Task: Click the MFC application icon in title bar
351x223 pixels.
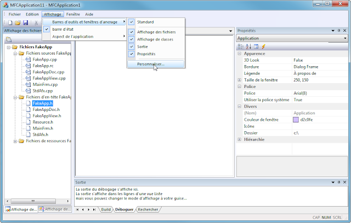Action: coord(5,5)
